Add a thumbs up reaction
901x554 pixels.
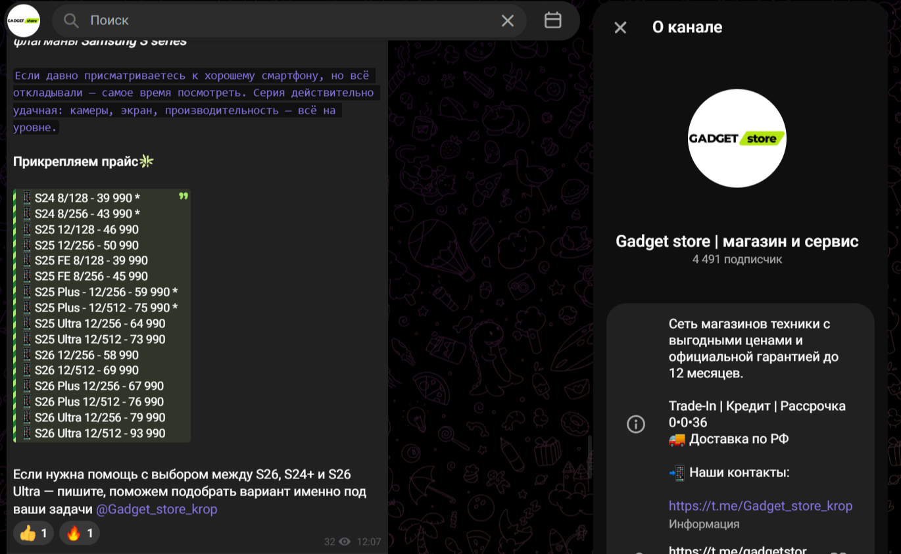tap(34, 533)
